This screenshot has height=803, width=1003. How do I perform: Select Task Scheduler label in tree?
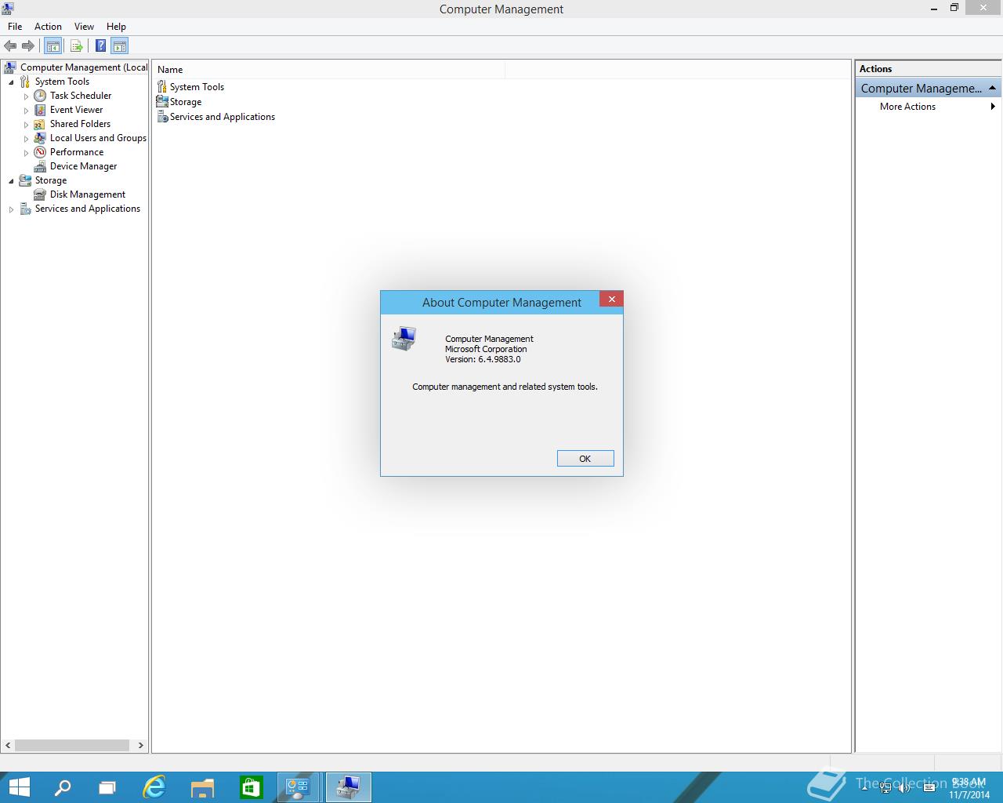pyautogui.click(x=81, y=96)
